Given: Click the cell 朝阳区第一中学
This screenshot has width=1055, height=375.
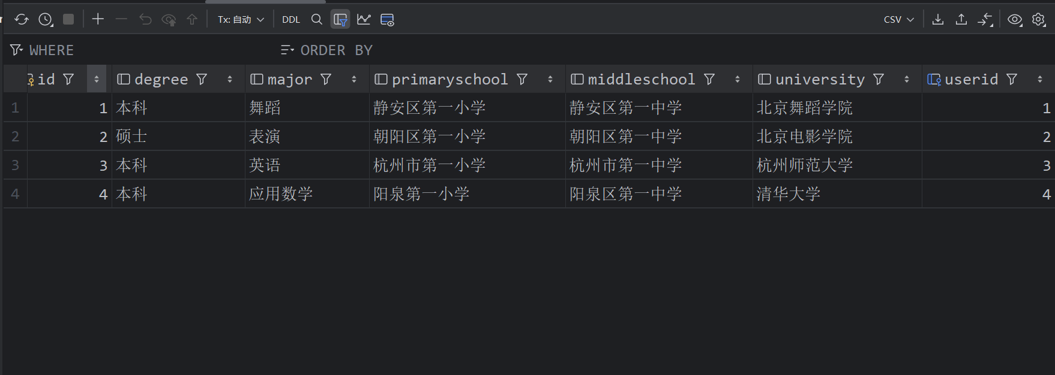Looking at the screenshot, I should click(659, 137).
